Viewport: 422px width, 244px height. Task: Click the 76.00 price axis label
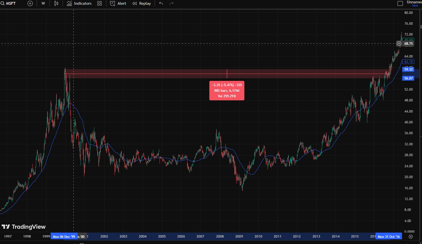[x=408, y=24]
